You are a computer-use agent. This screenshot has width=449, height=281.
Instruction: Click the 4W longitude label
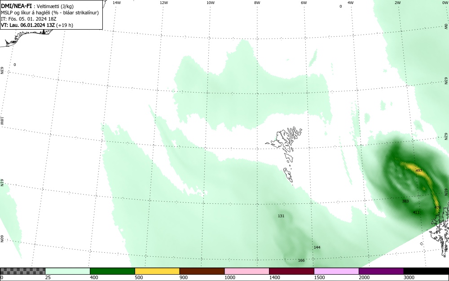[x=351, y=3]
